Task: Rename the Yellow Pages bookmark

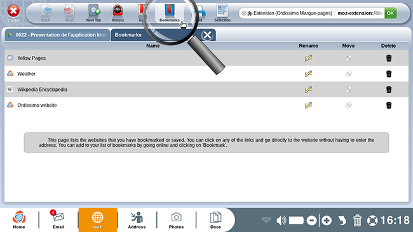Action: [308, 58]
